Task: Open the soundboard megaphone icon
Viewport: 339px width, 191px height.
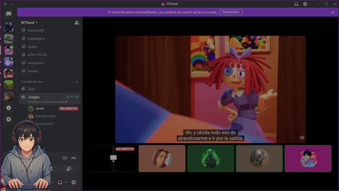Action: 69,169
